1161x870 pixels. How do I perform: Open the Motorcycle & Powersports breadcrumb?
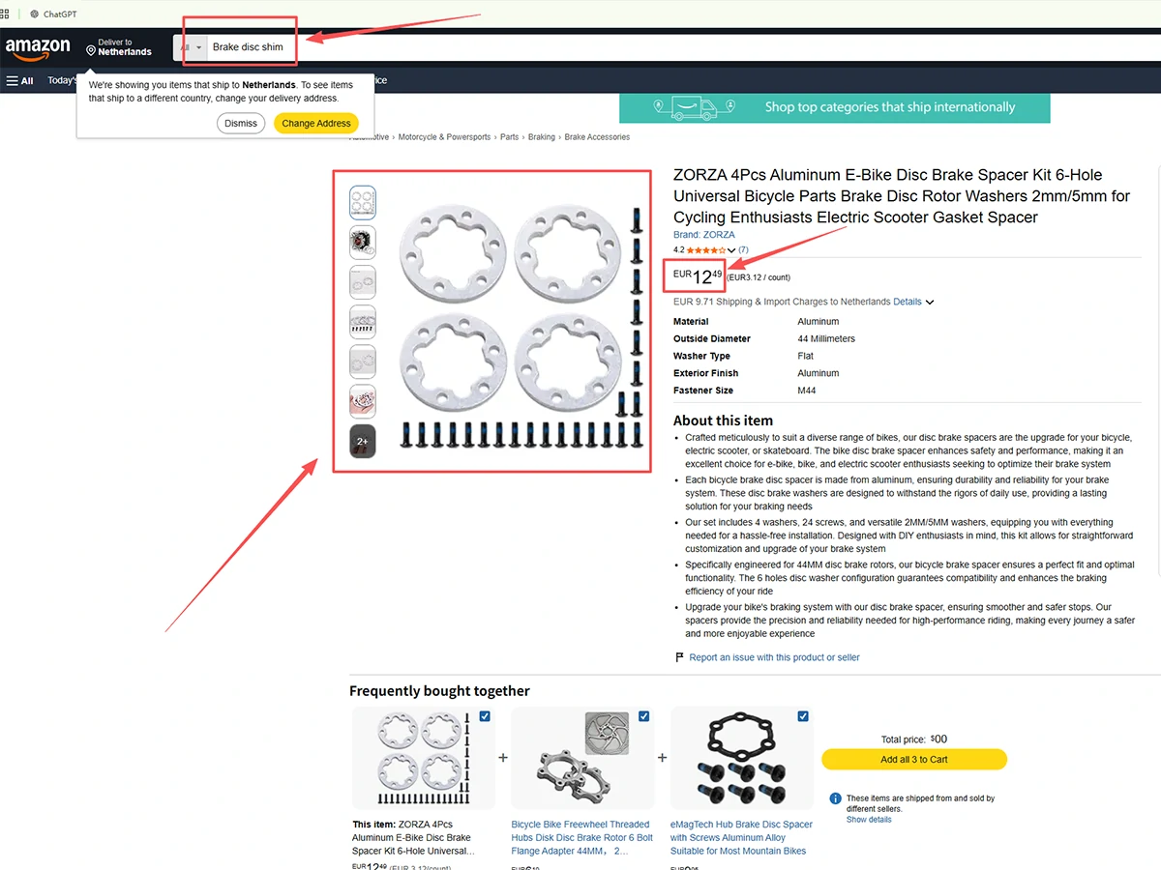click(x=444, y=137)
